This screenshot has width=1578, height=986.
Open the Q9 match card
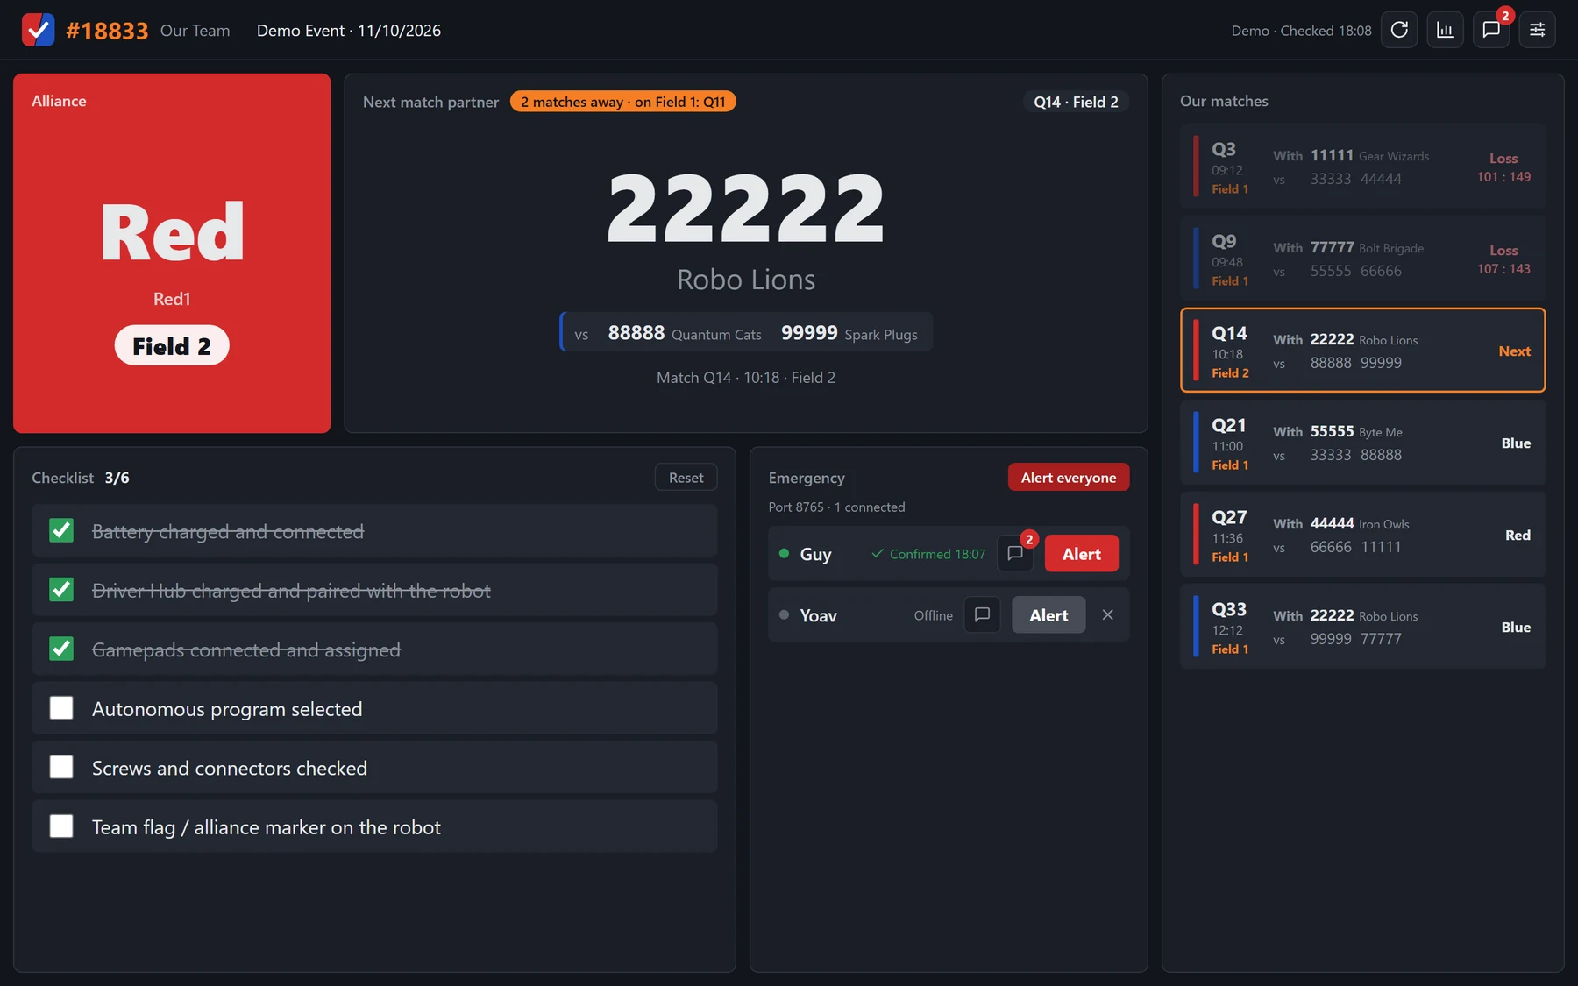[x=1362, y=259]
